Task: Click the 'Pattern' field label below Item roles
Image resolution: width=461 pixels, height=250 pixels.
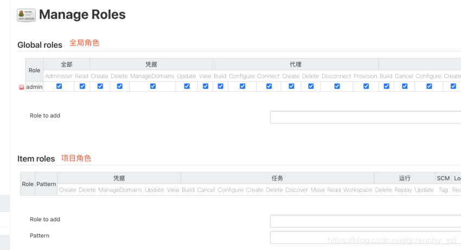Action: (x=40, y=235)
